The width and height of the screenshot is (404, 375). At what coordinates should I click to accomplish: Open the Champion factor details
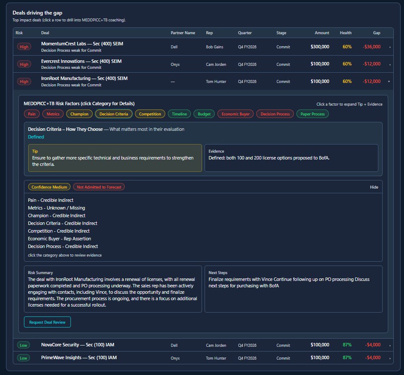click(x=79, y=114)
